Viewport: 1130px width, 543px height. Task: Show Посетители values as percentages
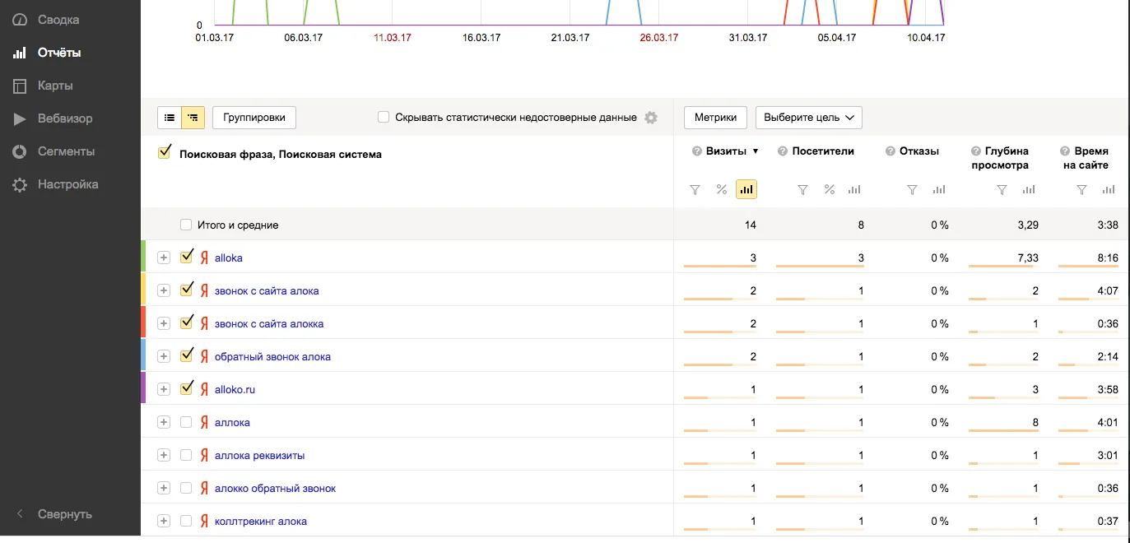tap(829, 190)
